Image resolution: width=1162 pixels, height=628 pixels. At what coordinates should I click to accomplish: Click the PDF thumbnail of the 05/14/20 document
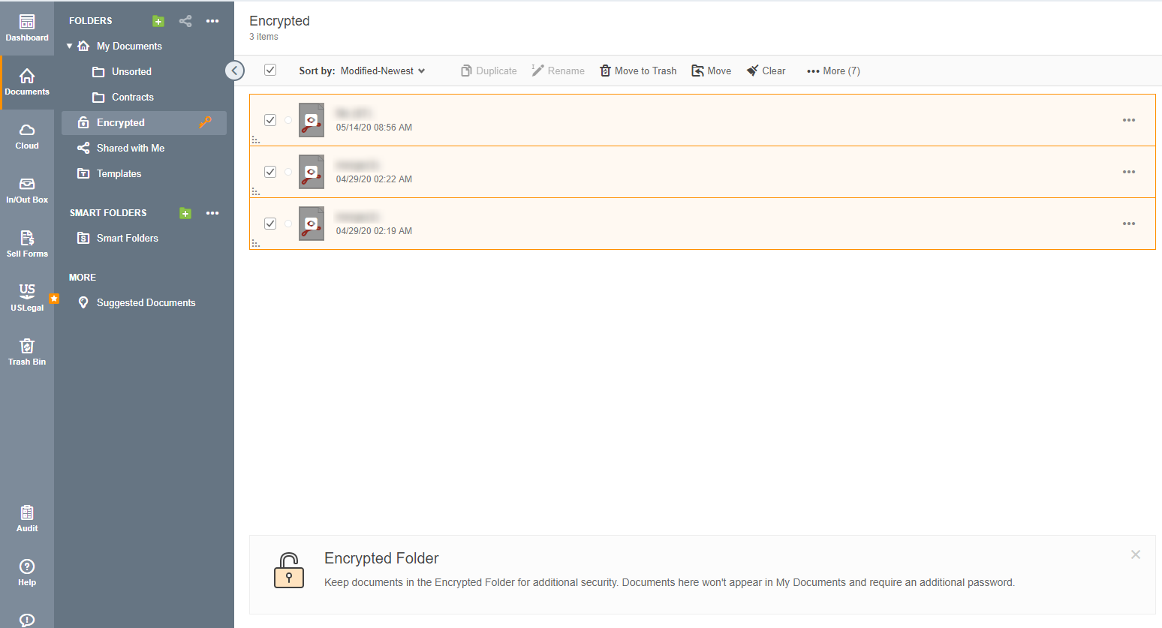[312, 120]
